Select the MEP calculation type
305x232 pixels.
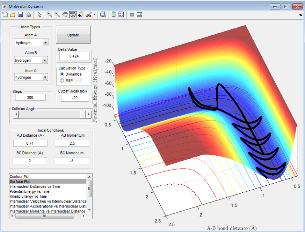62,81
